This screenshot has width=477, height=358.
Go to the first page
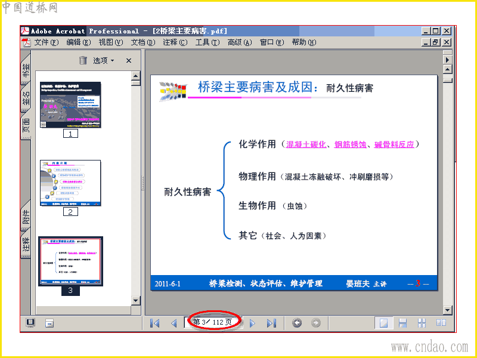(155, 323)
